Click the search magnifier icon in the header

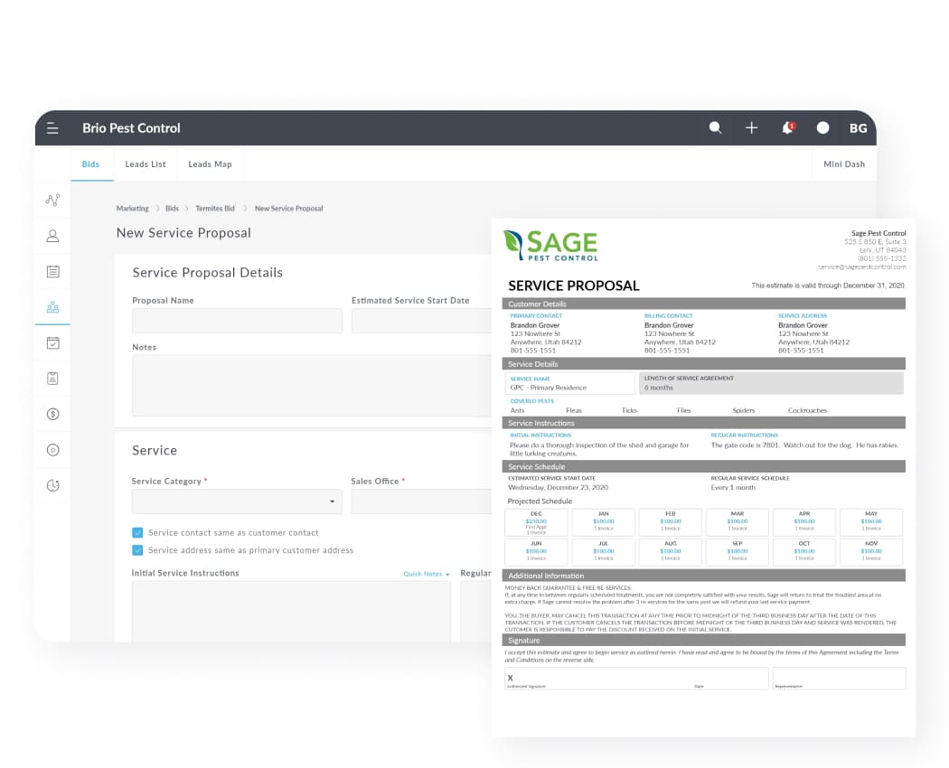716,127
